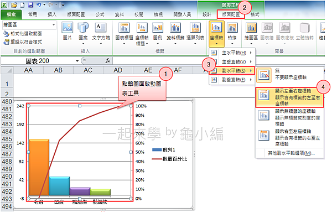Open 格線 (Gridlines) options
Image resolution: width=332 pixels, height=212 pixels.
click(232, 33)
